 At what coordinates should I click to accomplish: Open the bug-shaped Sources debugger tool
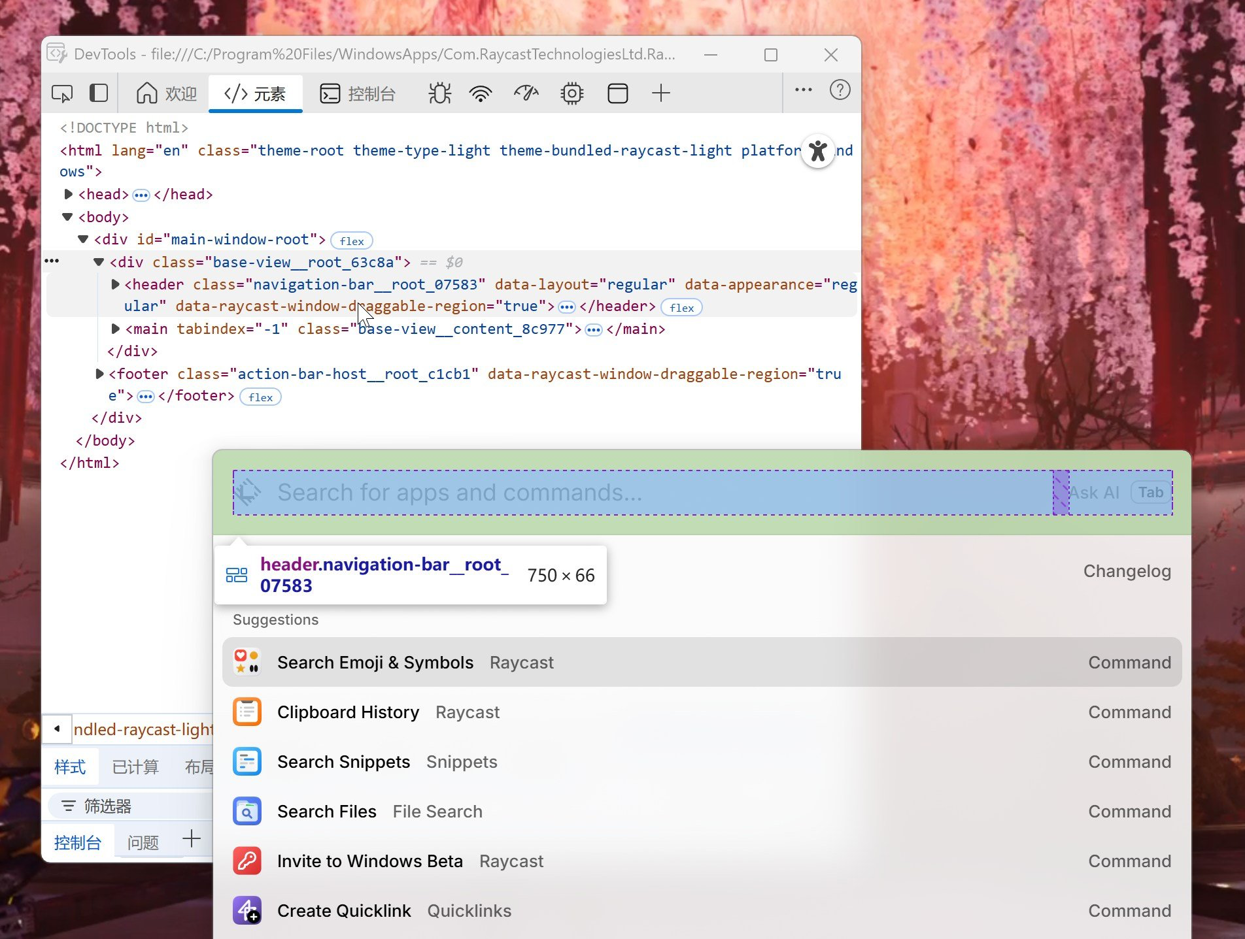click(x=440, y=93)
